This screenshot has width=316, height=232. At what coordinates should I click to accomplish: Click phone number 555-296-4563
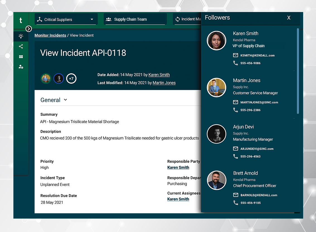(250, 157)
